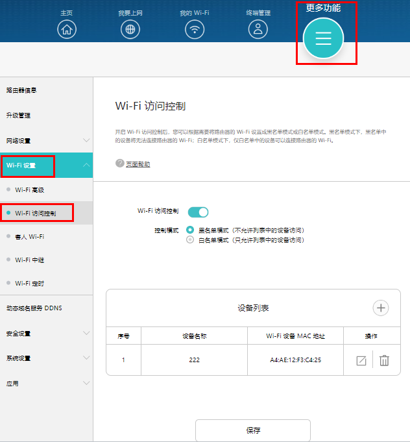Add a device with the plus icon
410x442 pixels.
[381, 308]
